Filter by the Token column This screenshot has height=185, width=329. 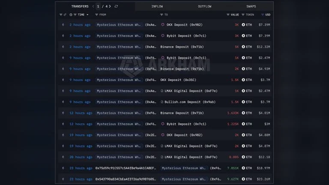click(x=243, y=15)
